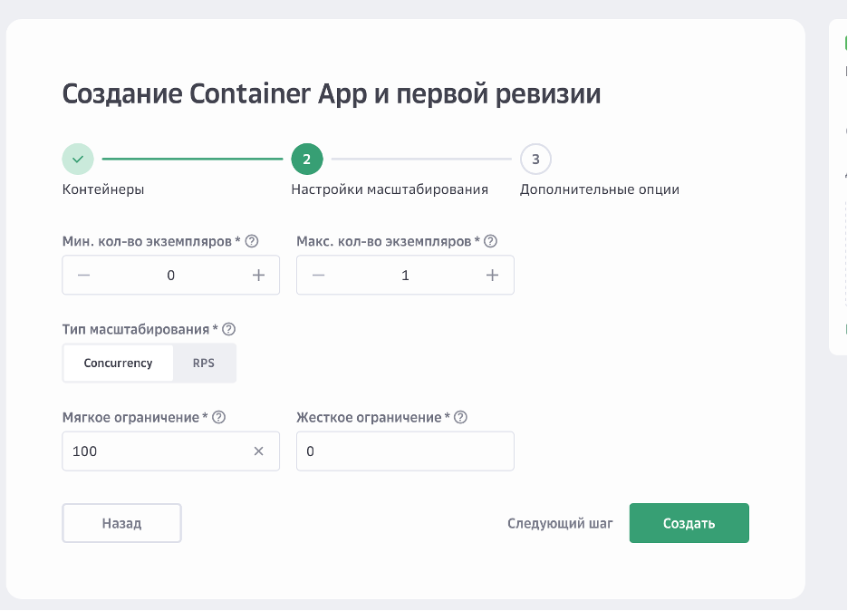Open help tooltip for "Мин. кол-во экземпляров"
The image size is (848, 611).
point(252,241)
